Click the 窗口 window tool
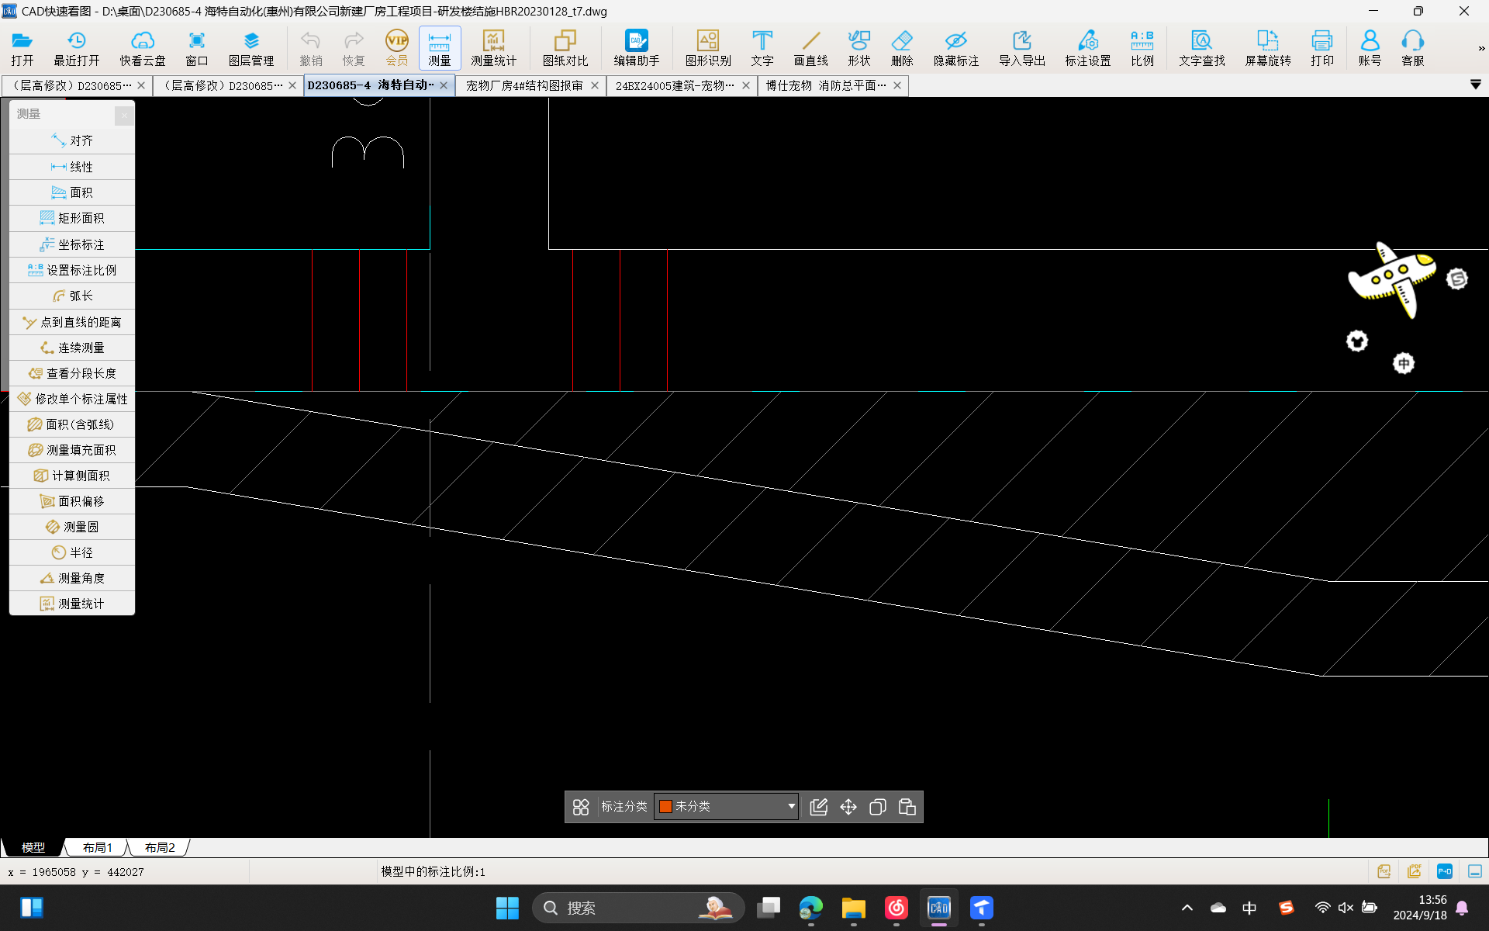 [x=197, y=49]
